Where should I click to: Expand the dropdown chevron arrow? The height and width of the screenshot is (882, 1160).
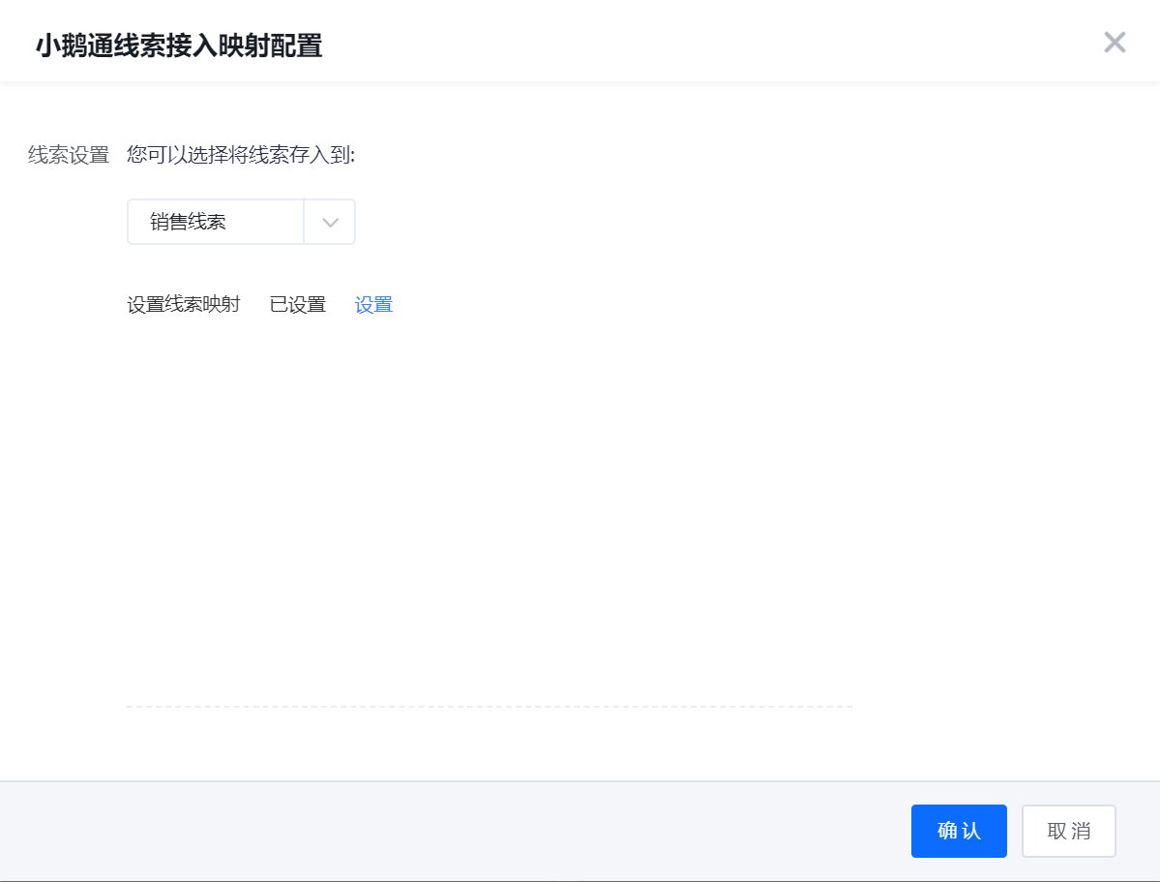click(330, 222)
